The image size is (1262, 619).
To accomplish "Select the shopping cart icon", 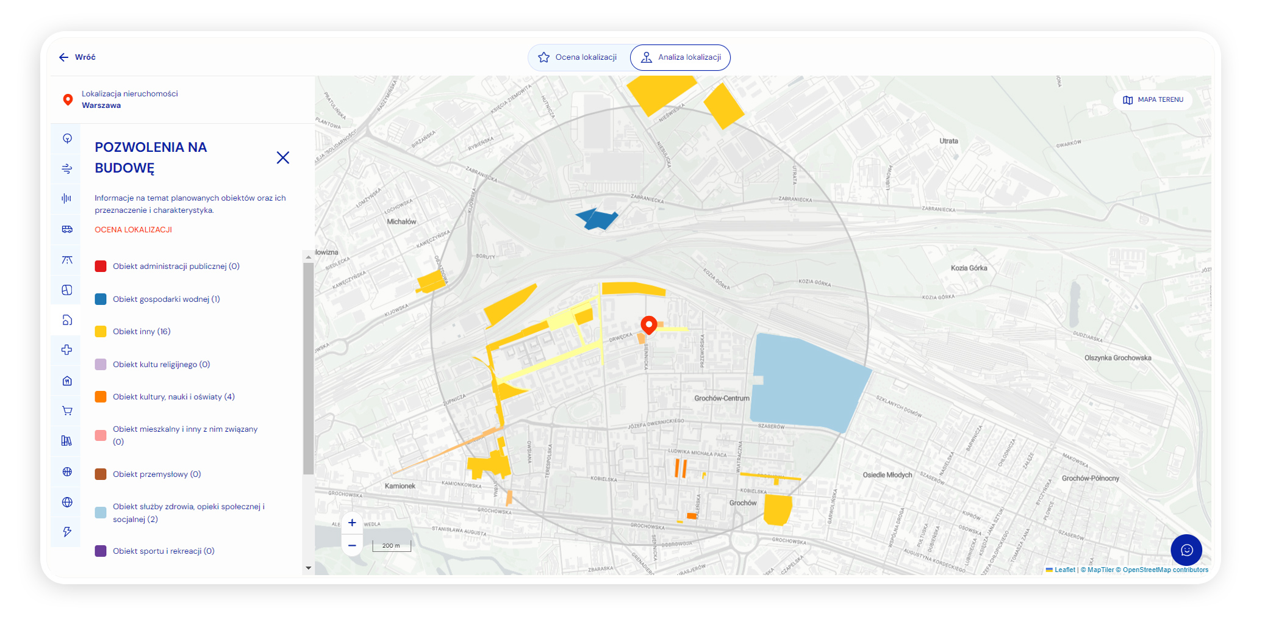I will pyautogui.click(x=67, y=410).
